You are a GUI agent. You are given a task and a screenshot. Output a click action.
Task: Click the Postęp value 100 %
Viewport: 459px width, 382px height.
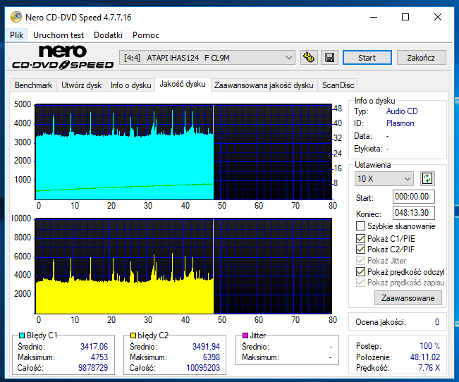pos(429,346)
